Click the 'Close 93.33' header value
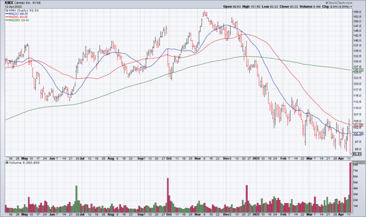366x217 pixels. tap(288, 7)
